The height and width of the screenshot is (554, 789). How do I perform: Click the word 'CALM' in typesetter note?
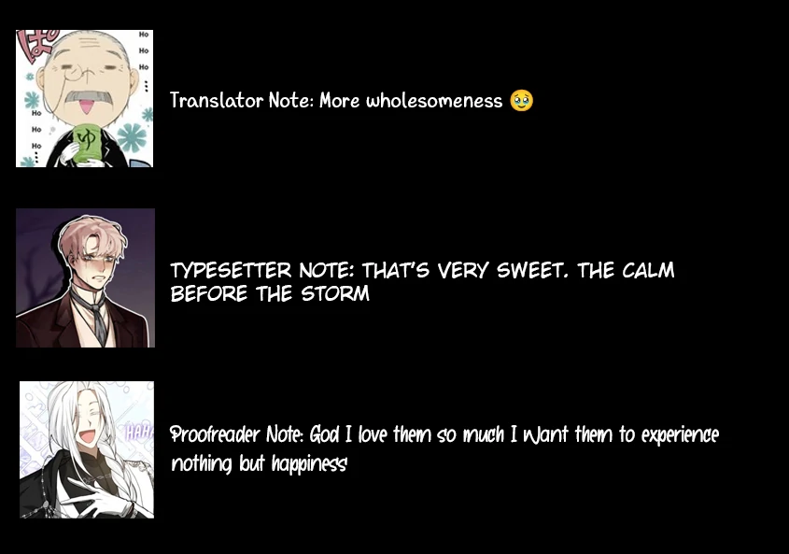[648, 270]
